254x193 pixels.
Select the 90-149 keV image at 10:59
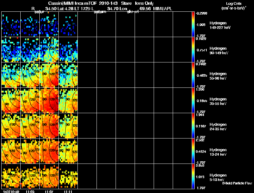[11, 50]
